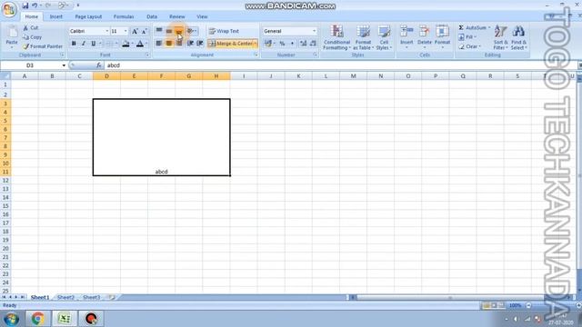The width and height of the screenshot is (582, 327).
Task: Open Conditional Formatting menu
Action: point(336,37)
